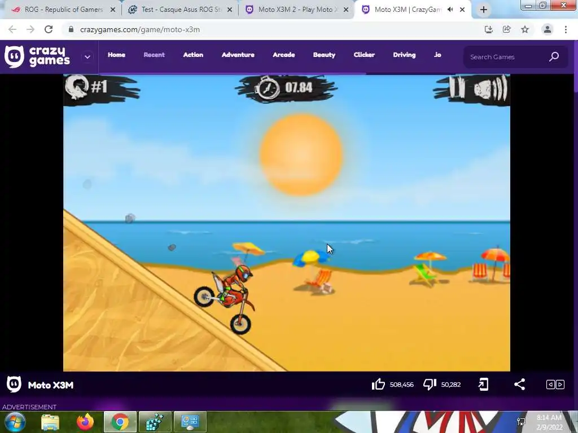The width and height of the screenshot is (578, 433).
Task: Open the Recent category
Action: [x=154, y=55]
